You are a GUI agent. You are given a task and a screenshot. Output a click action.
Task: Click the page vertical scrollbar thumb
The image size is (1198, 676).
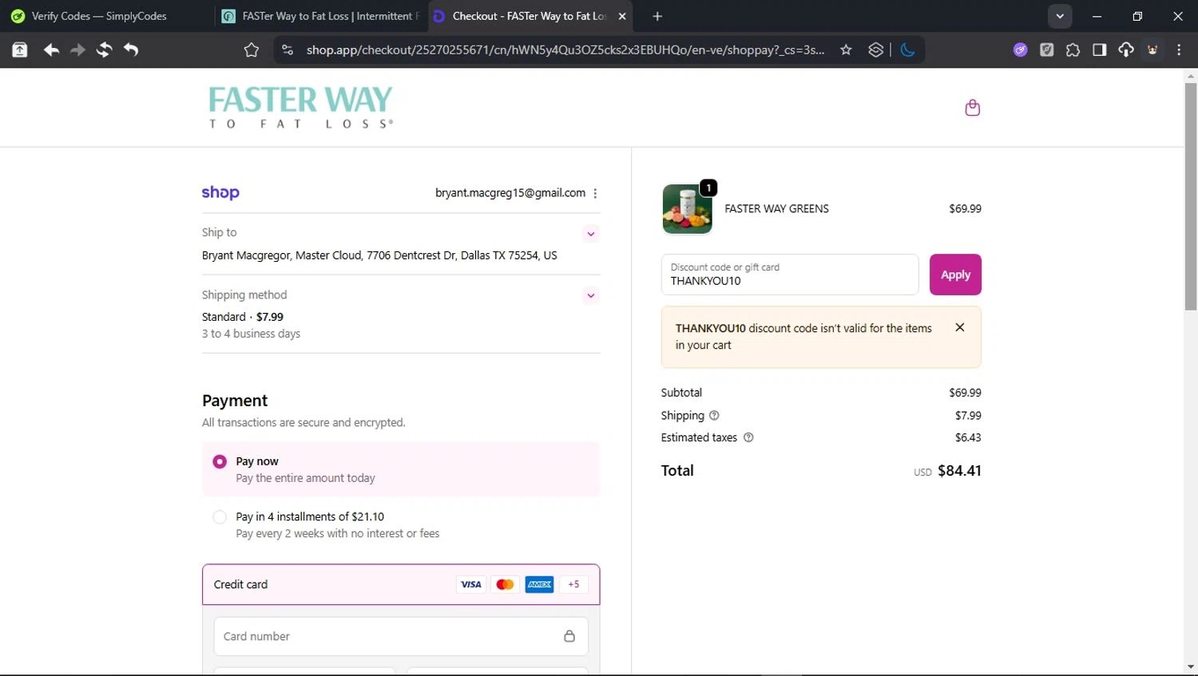1191,196
